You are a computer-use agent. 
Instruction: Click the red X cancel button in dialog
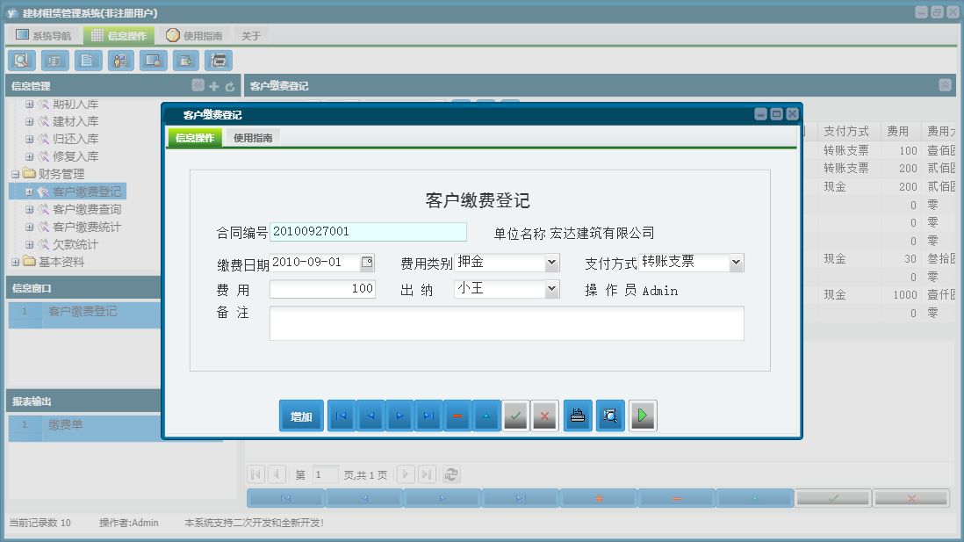pos(544,416)
